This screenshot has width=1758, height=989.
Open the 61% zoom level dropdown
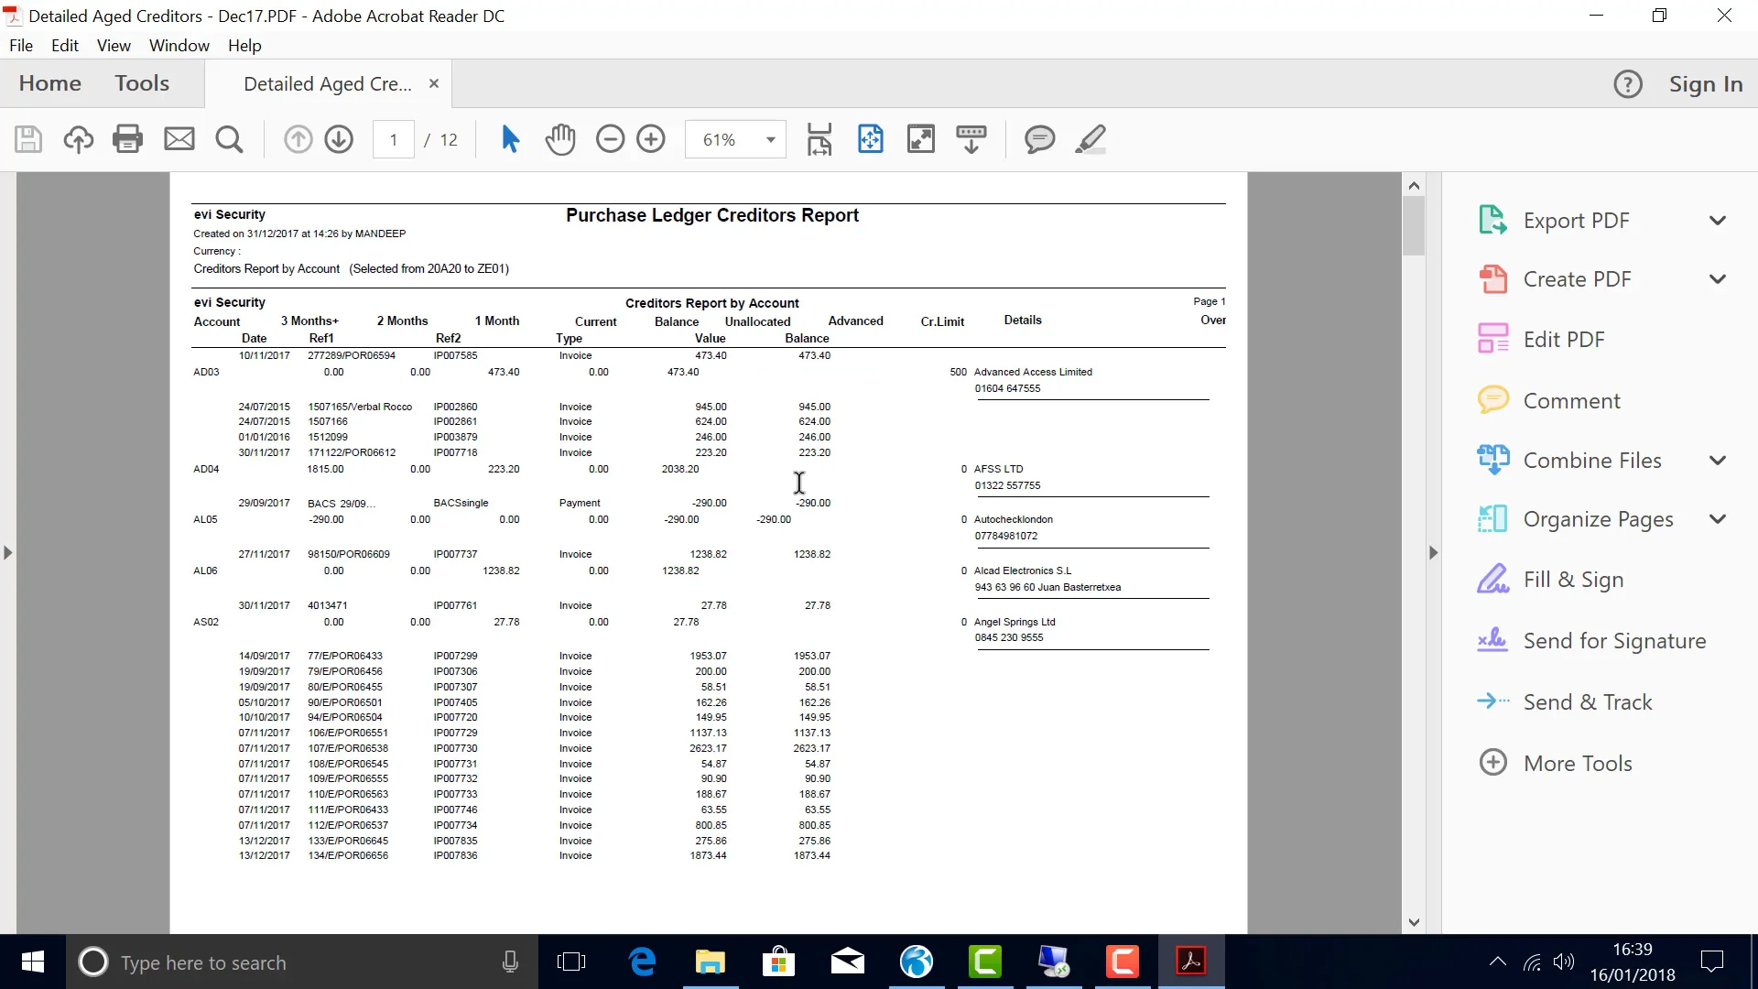tap(771, 139)
